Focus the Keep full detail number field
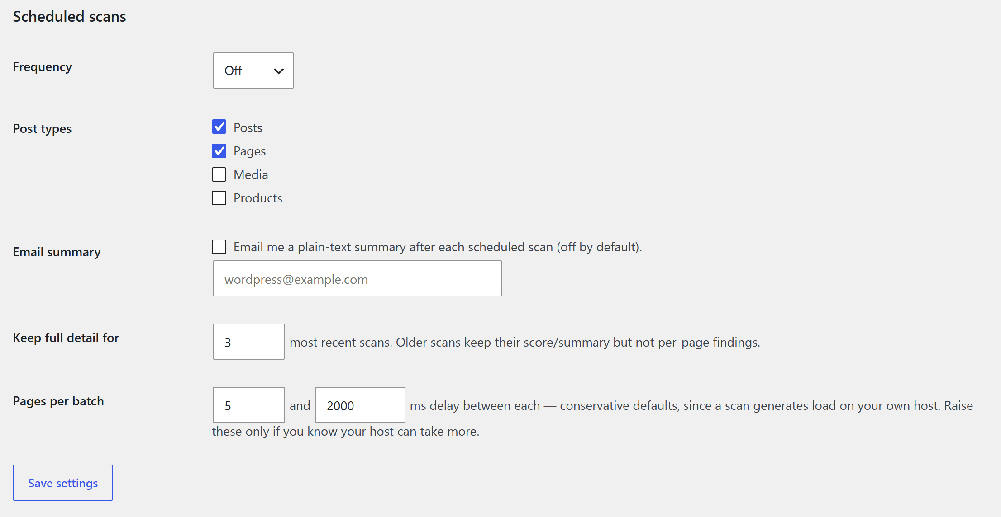Viewport: 1001px width, 517px height. [x=248, y=342]
